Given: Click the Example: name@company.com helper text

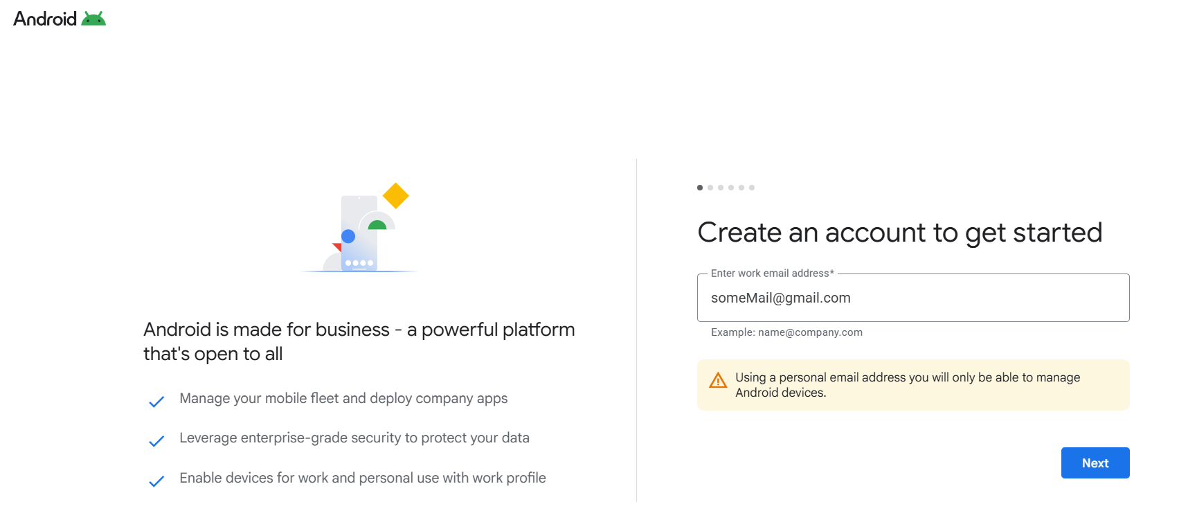Looking at the screenshot, I should coord(786,332).
